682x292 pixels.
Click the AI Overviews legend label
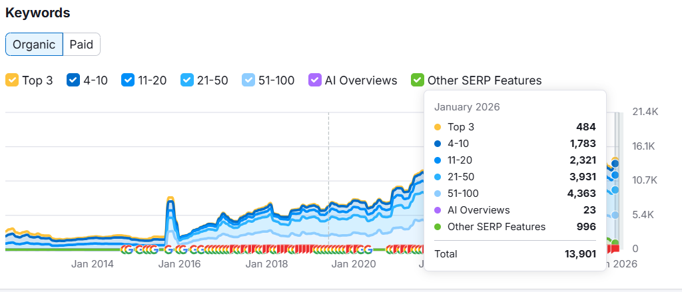[361, 80]
